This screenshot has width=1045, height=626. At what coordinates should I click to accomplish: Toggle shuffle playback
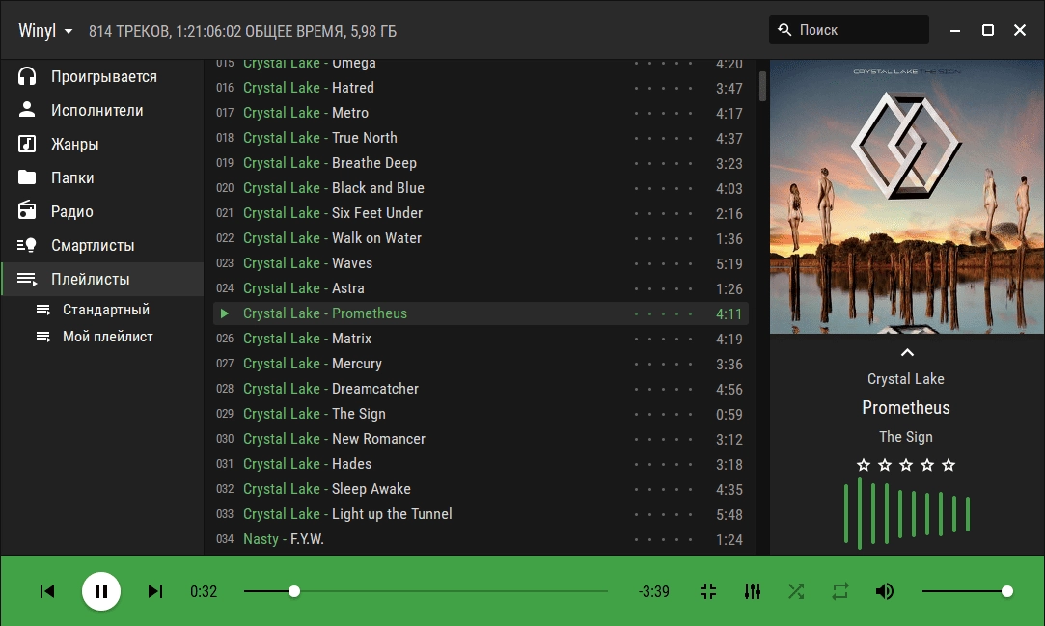tap(796, 591)
